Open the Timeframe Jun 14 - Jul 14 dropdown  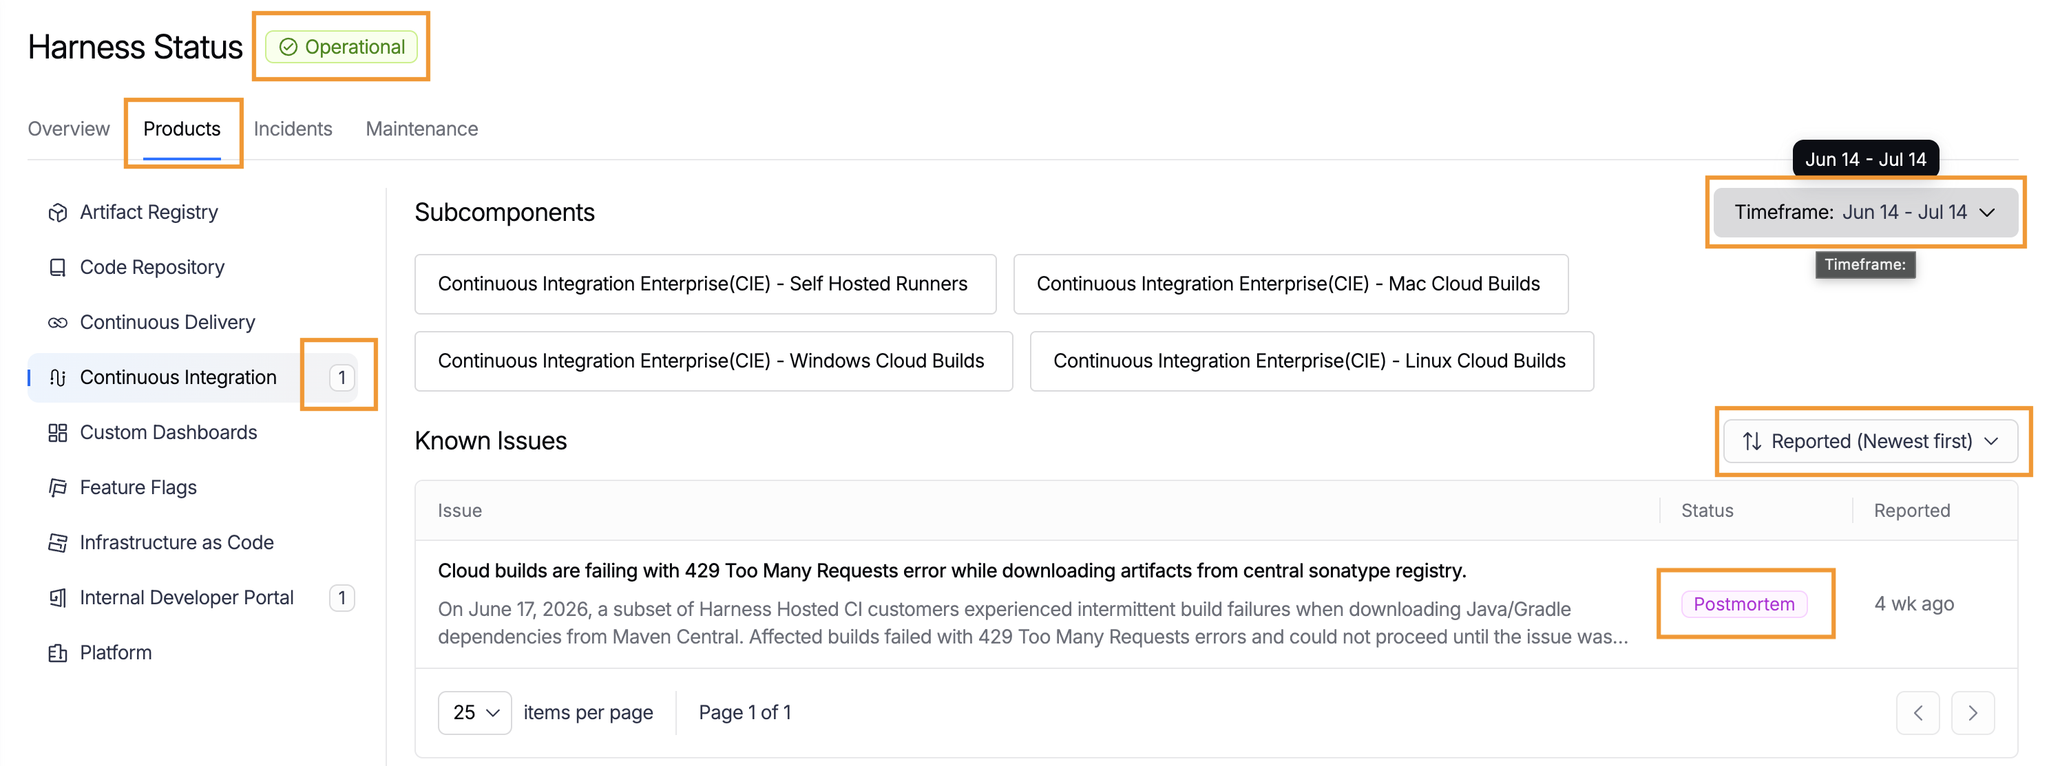pyautogui.click(x=1865, y=213)
